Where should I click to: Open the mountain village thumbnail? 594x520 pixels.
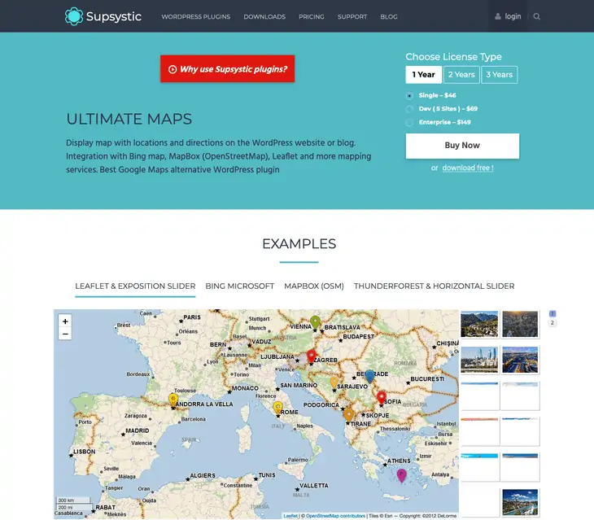coord(479,324)
